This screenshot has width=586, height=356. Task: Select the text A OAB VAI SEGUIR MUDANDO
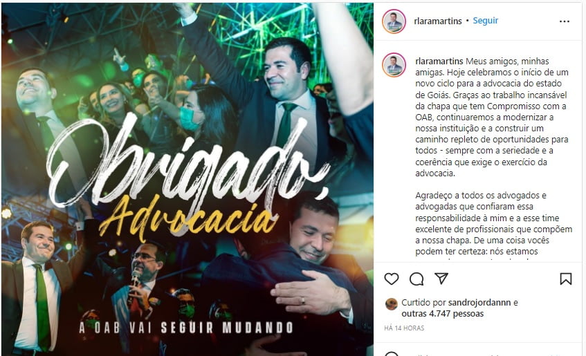click(x=185, y=328)
